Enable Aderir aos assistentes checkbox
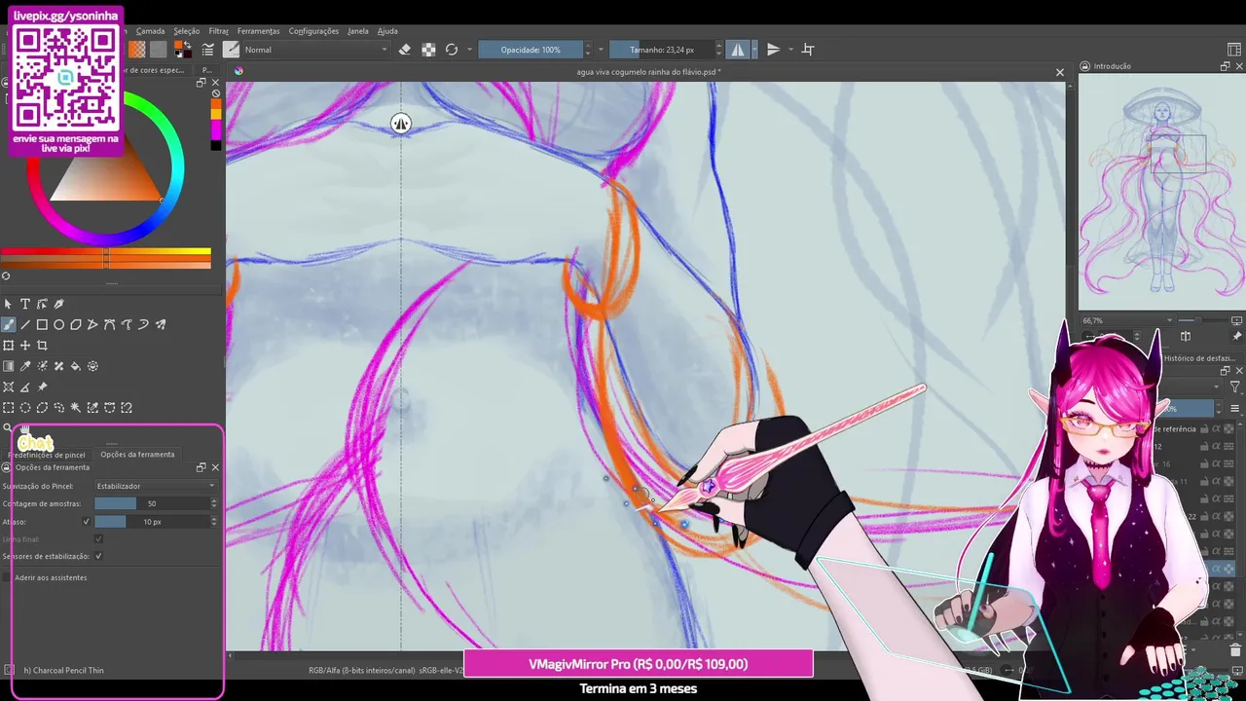This screenshot has height=701, width=1246. tap(8, 577)
